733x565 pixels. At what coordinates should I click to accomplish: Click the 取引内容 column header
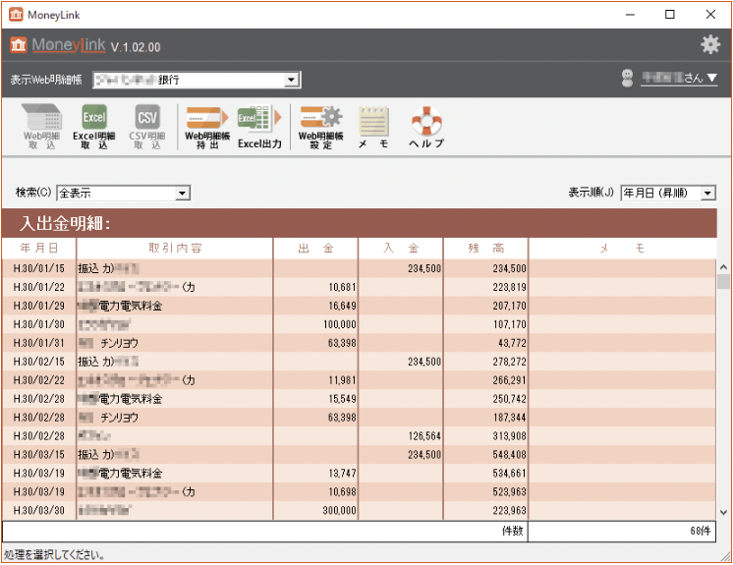click(175, 249)
